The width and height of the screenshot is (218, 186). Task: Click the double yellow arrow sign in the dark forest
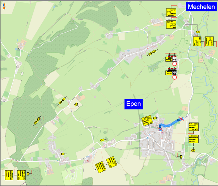[x=37, y=121]
